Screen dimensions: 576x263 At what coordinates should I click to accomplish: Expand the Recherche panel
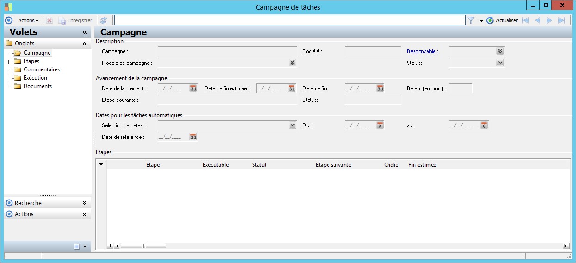tap(84, 203)
